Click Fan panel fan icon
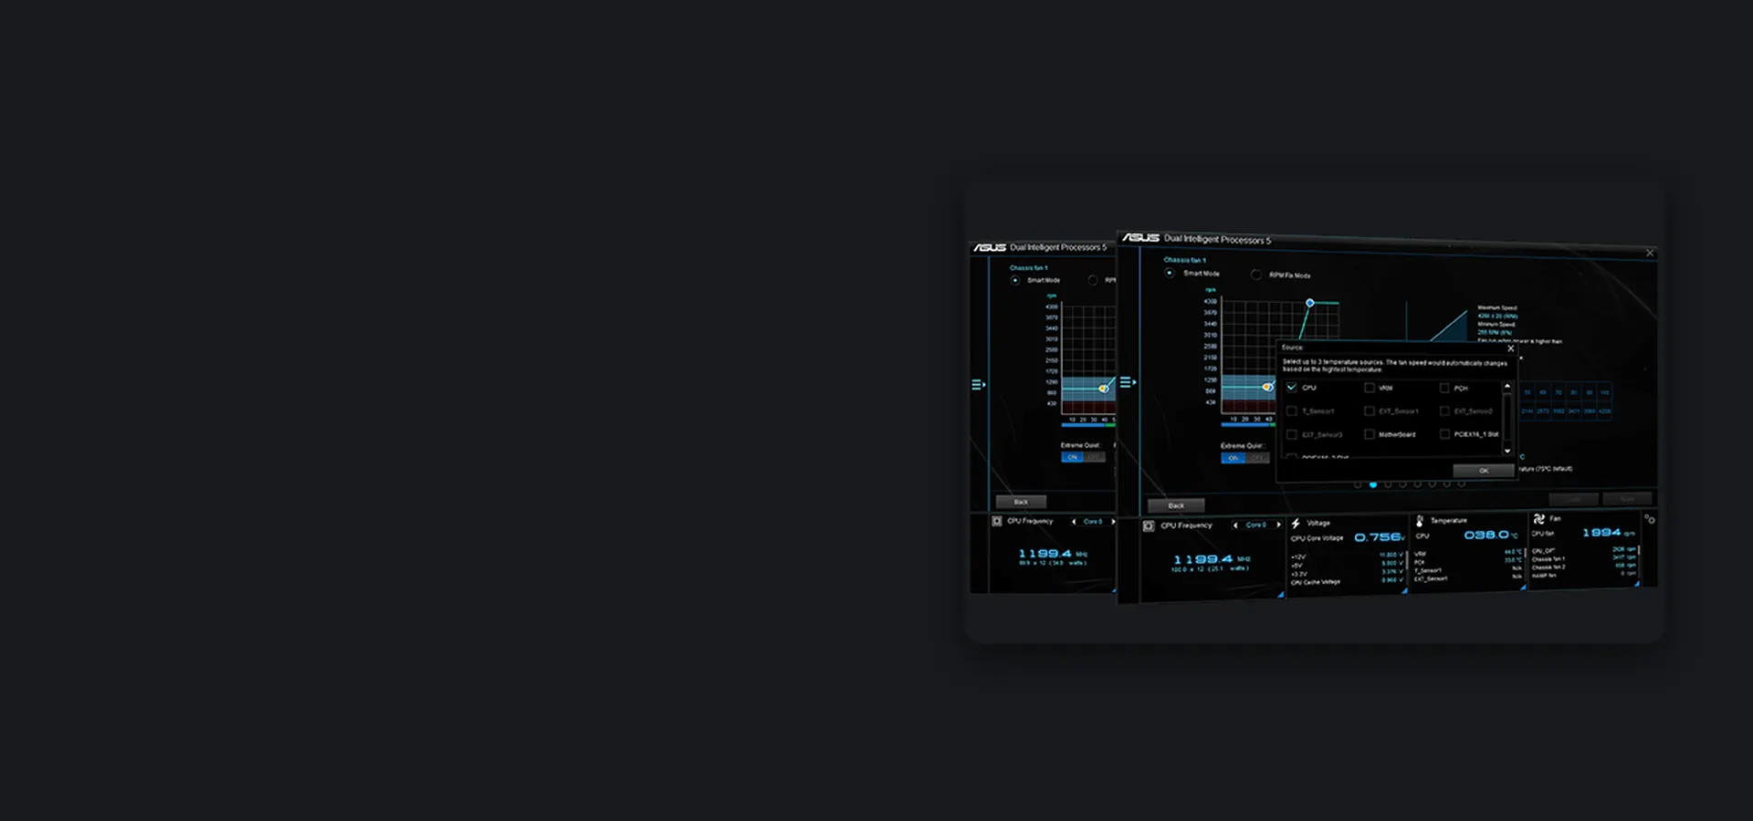The image size is (1753, 821). tap(1538, 518)
